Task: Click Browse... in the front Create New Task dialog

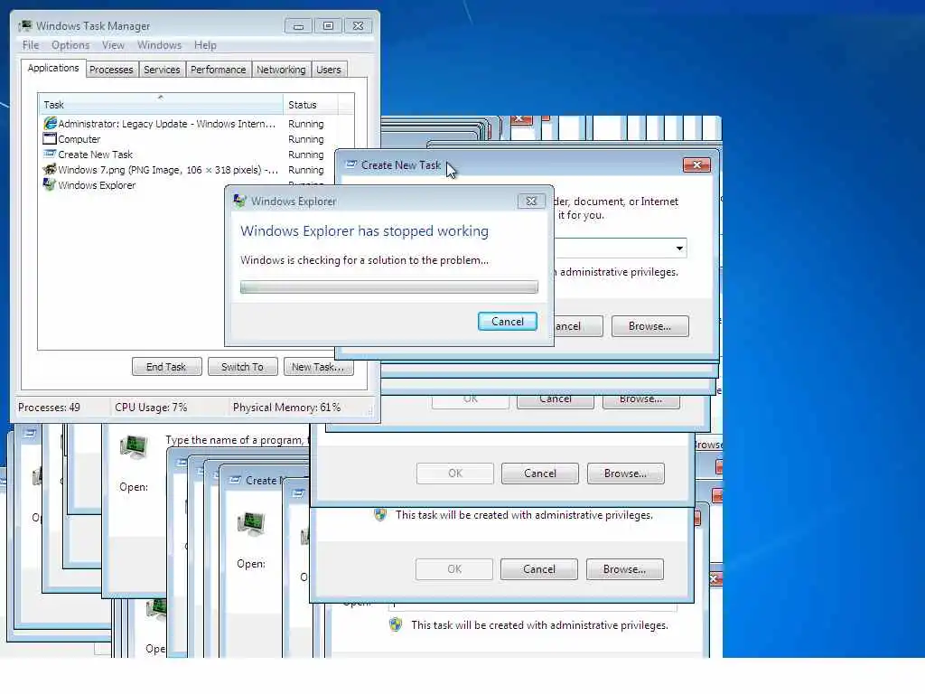Action: (650, 326)
